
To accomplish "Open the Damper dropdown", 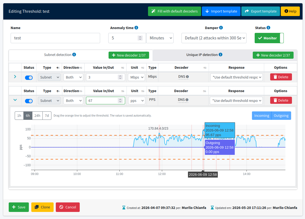I will pyautogui.click(x=214, y=38).
